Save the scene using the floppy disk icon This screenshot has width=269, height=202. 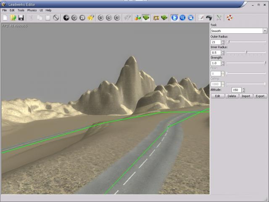pos(21,18)
